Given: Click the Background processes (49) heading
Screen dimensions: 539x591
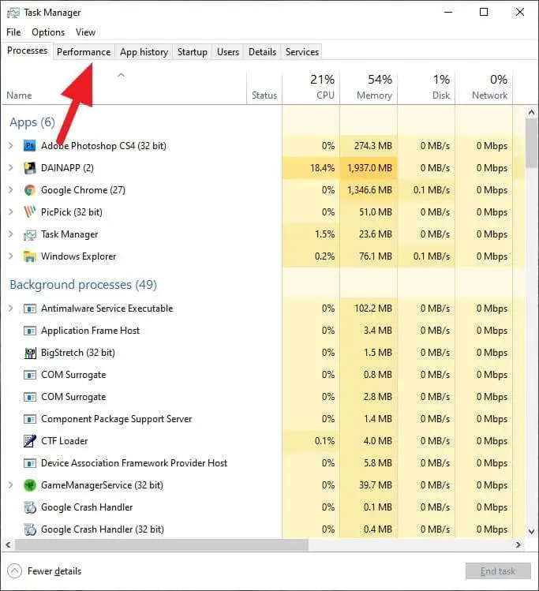Looking at the screenshot, I should point(84,285).
